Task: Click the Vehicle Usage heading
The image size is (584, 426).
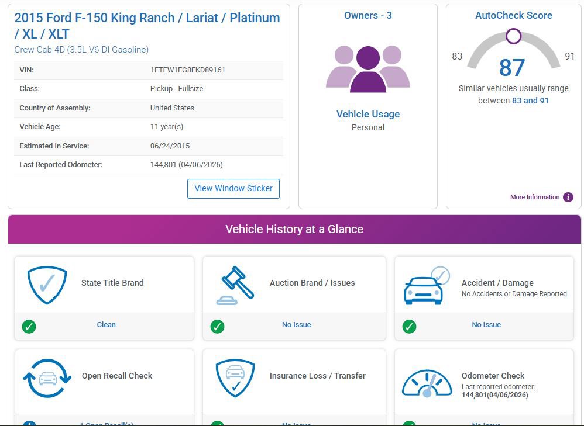Action: pos(368,114)
